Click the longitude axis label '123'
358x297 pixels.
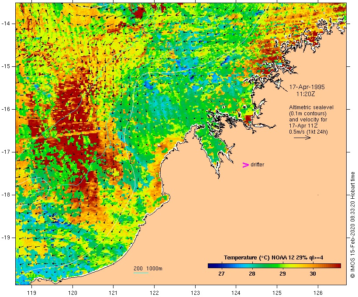click(x=195, y=293)
